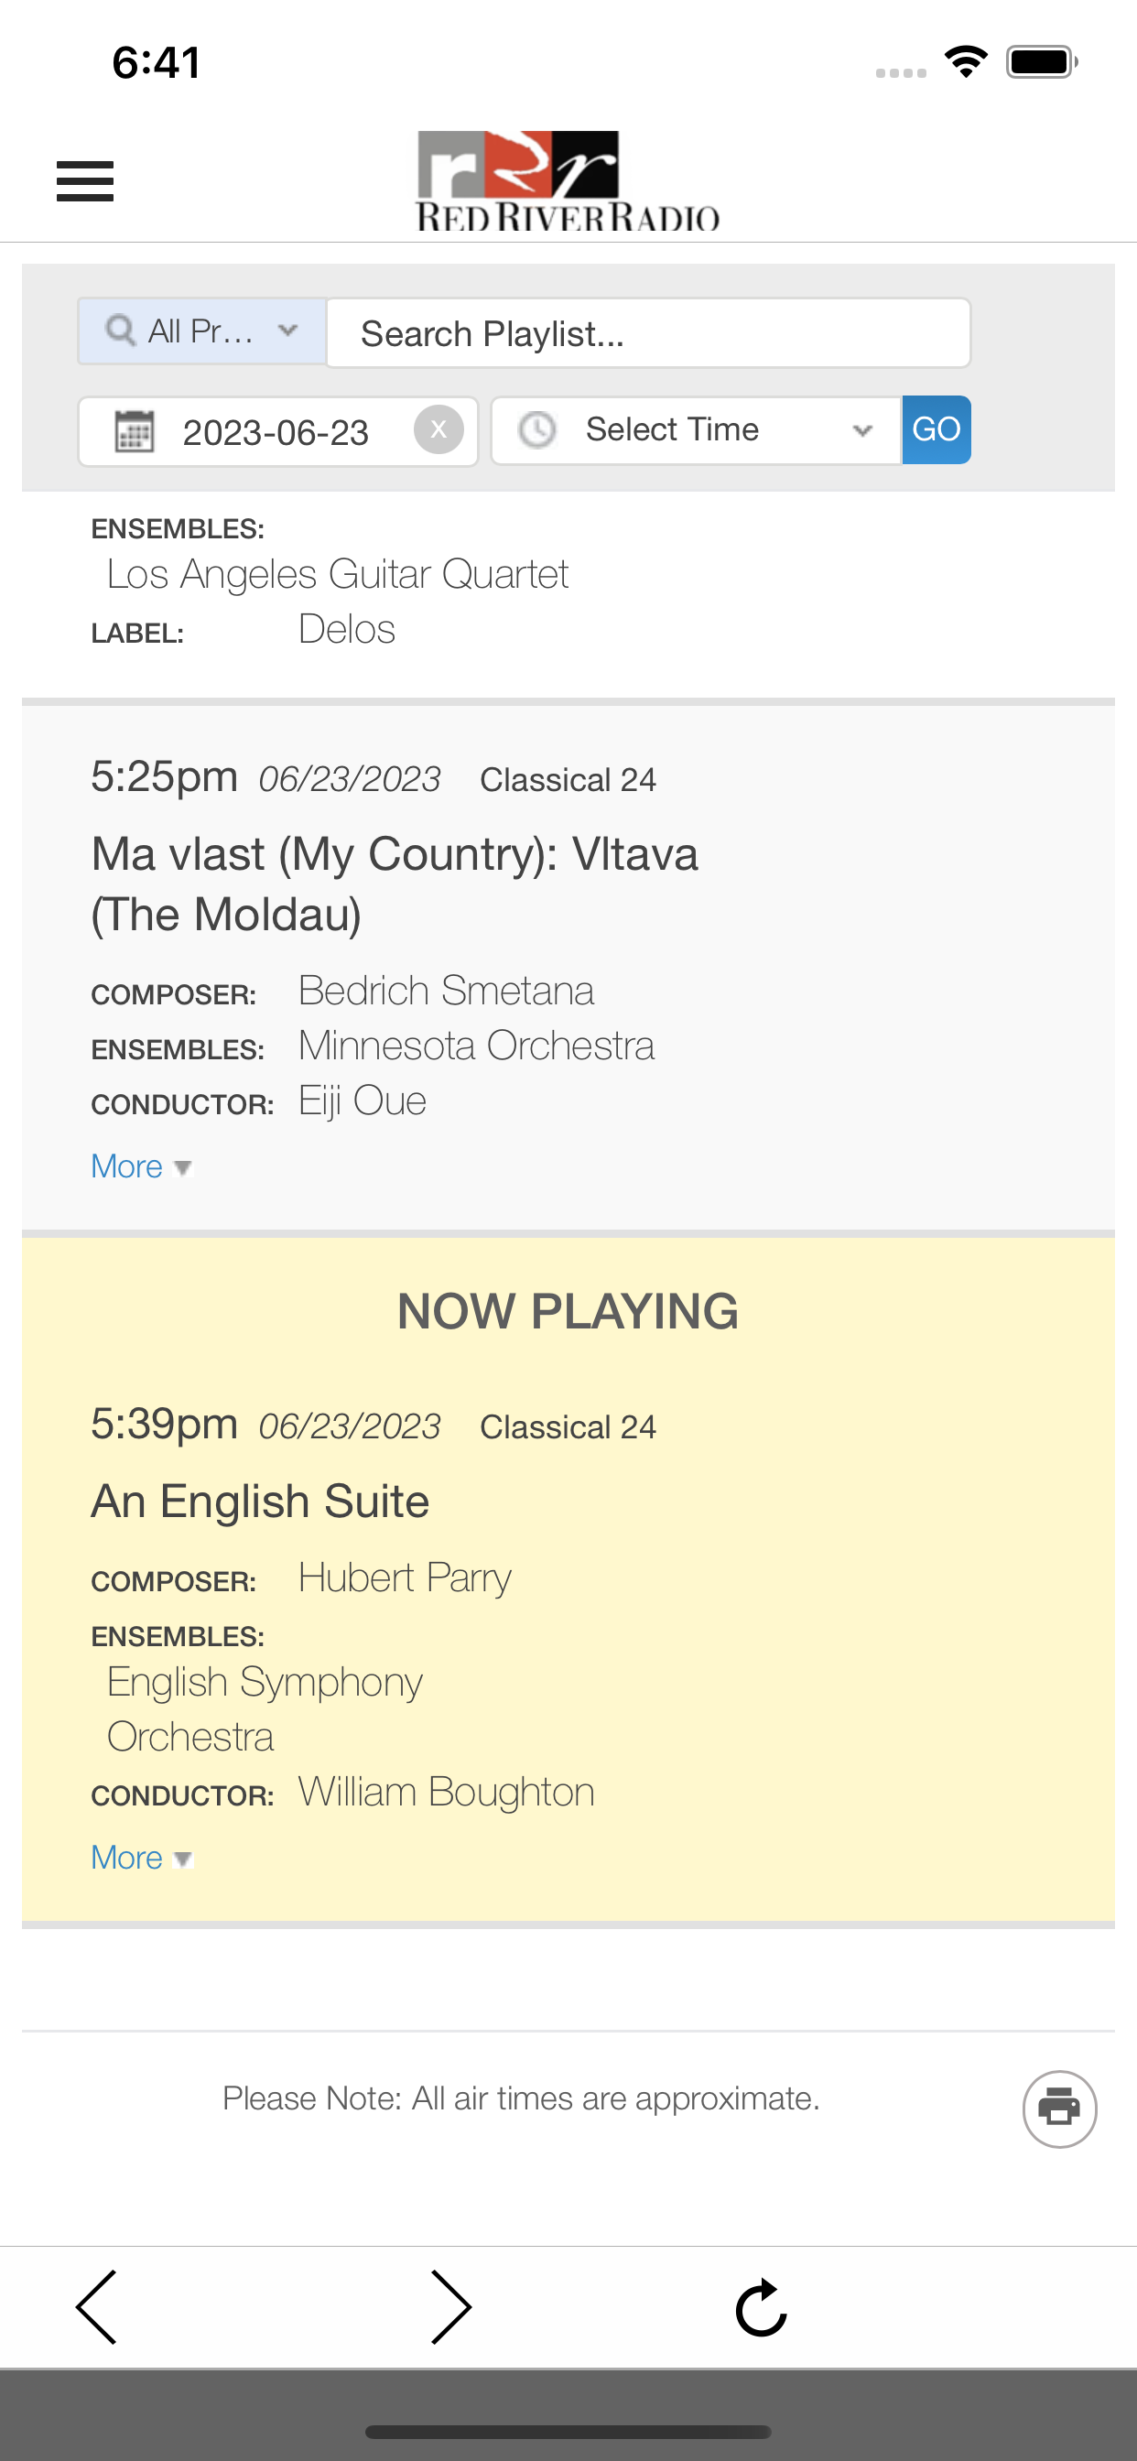The height and width of the screenshot is (2461, 1137).
Task: Expand More under Ma vlast entry
Action: pyautogui.click(x=141, y=1166)
